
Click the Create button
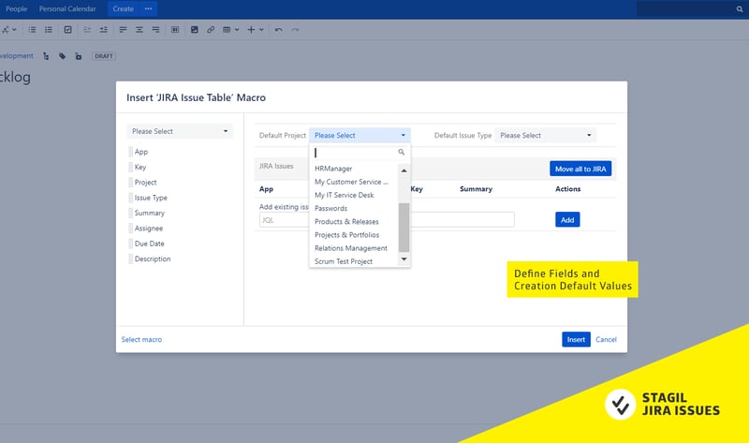pyautogui.click(x=124, y=9)
